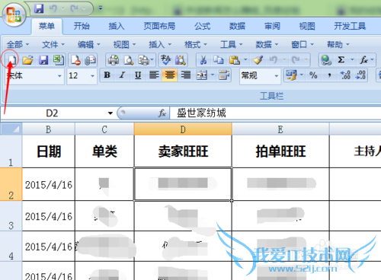Toggle Bold formatting

107,75
